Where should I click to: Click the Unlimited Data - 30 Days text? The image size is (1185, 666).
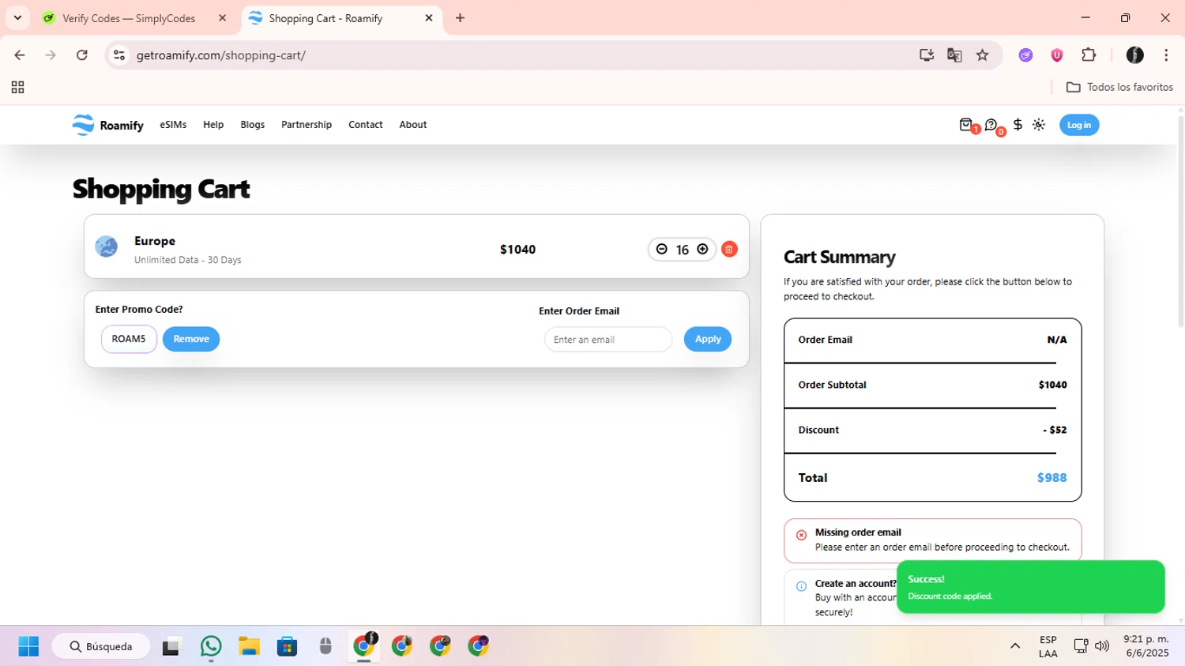coord(188,260)
